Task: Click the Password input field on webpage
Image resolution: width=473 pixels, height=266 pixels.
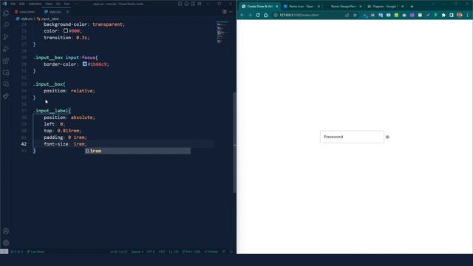Action: [352, 137]
